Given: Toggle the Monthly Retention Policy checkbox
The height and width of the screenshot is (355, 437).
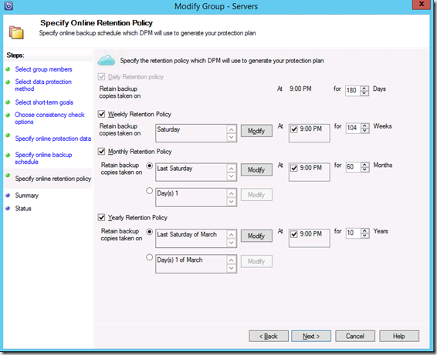Looking at the screenshot, I should (x=101, y=152).
